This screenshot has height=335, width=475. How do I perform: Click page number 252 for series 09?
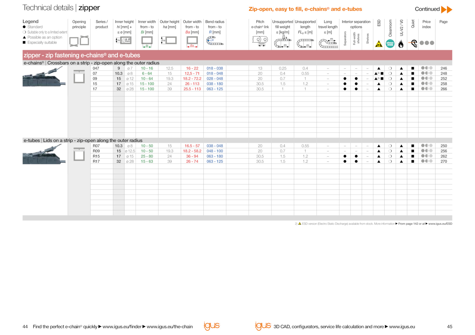[x=444, y=78]
